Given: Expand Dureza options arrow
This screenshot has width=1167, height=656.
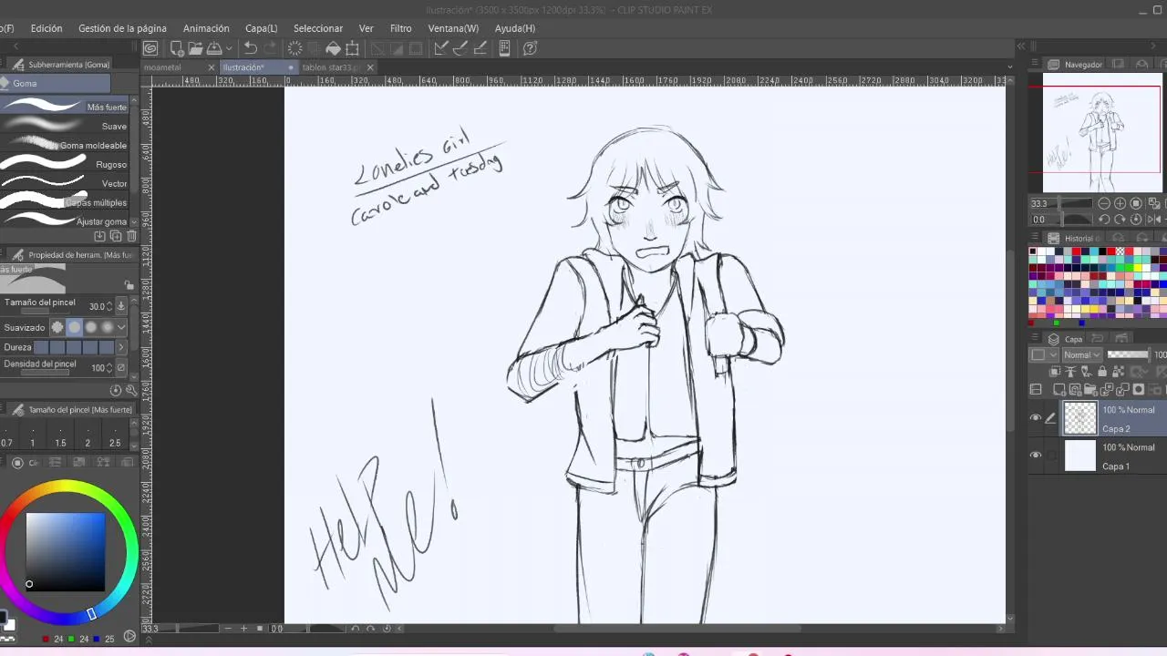Looking at the screenshot, I should [x=121, y=347].
